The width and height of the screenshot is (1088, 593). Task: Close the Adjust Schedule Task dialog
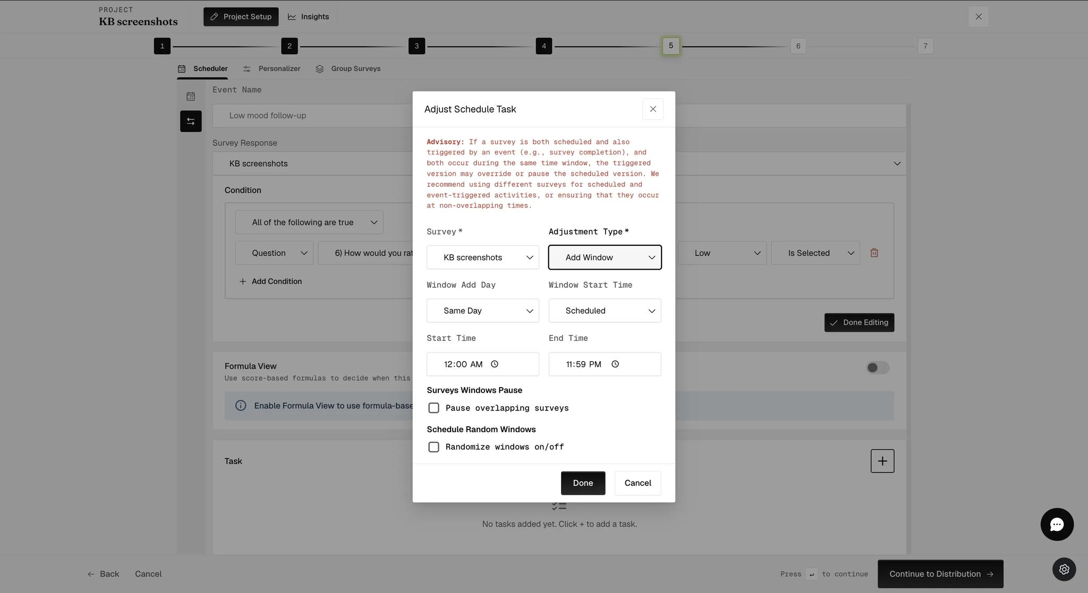tap(653, 109)
